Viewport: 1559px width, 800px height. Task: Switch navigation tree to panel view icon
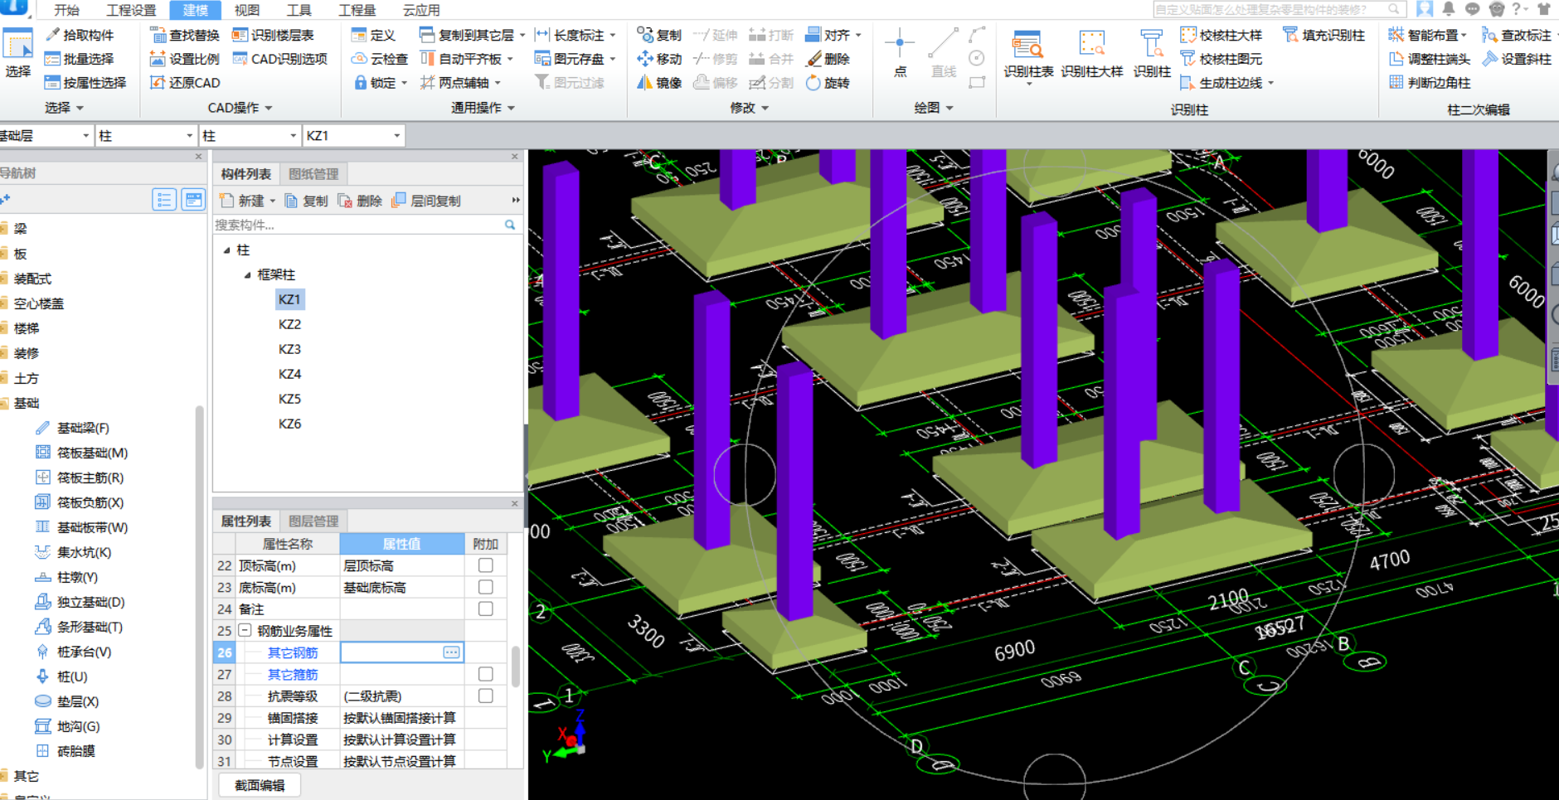pos(193,200)
